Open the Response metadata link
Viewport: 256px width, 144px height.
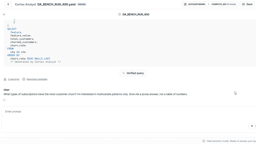[37, 79]
